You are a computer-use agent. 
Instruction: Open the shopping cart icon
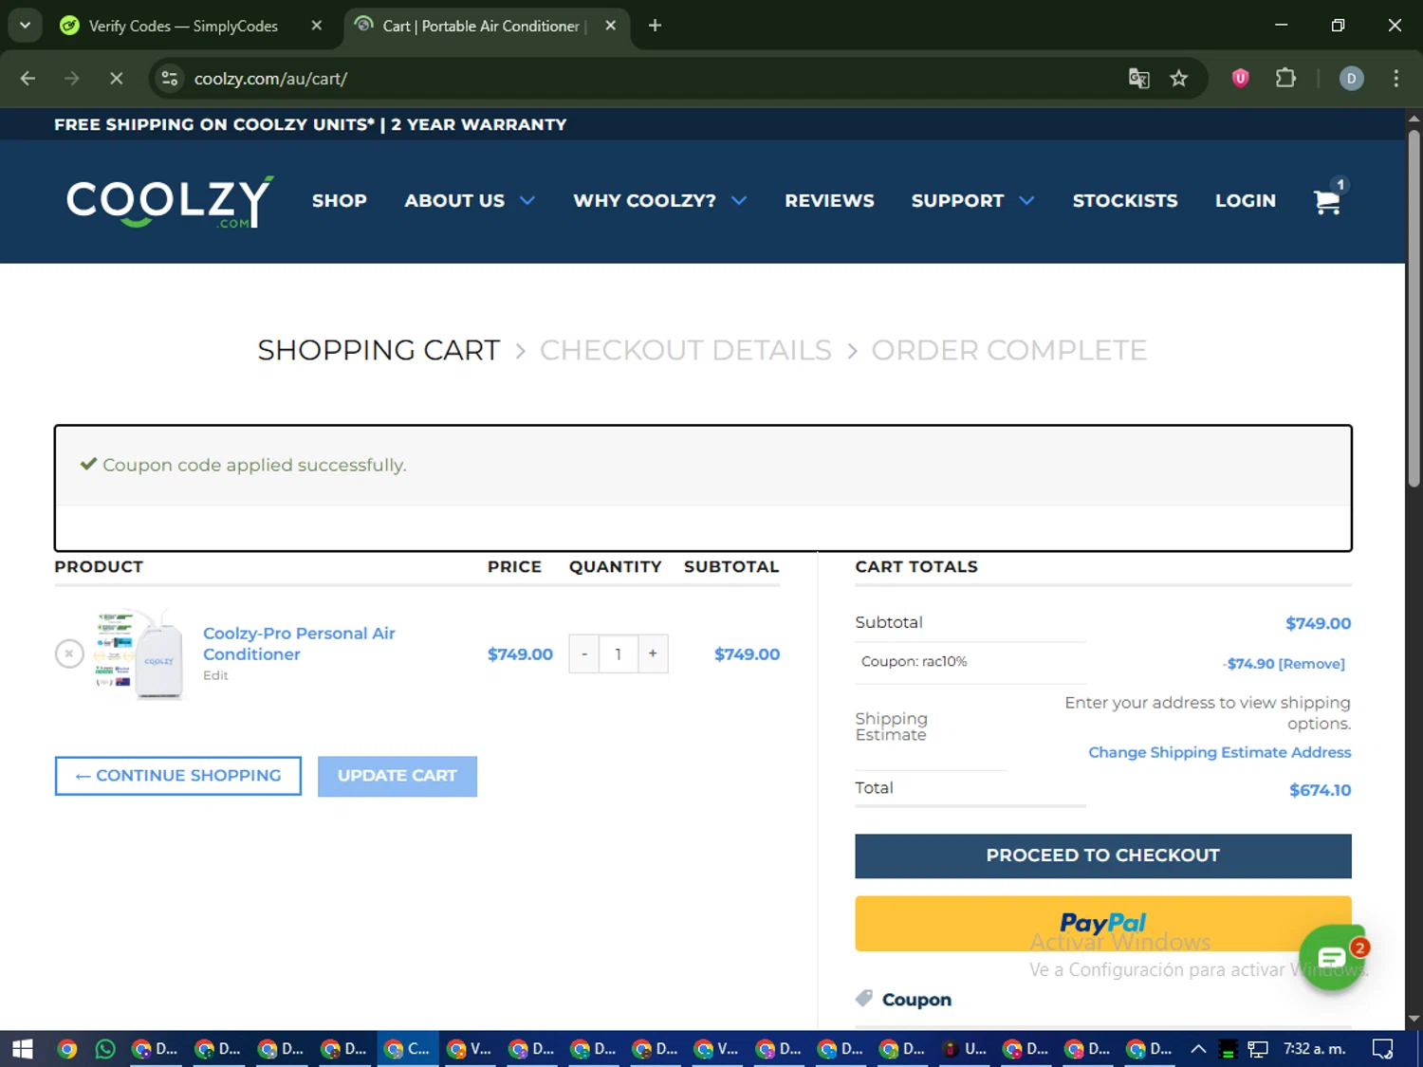point(1327,201)
